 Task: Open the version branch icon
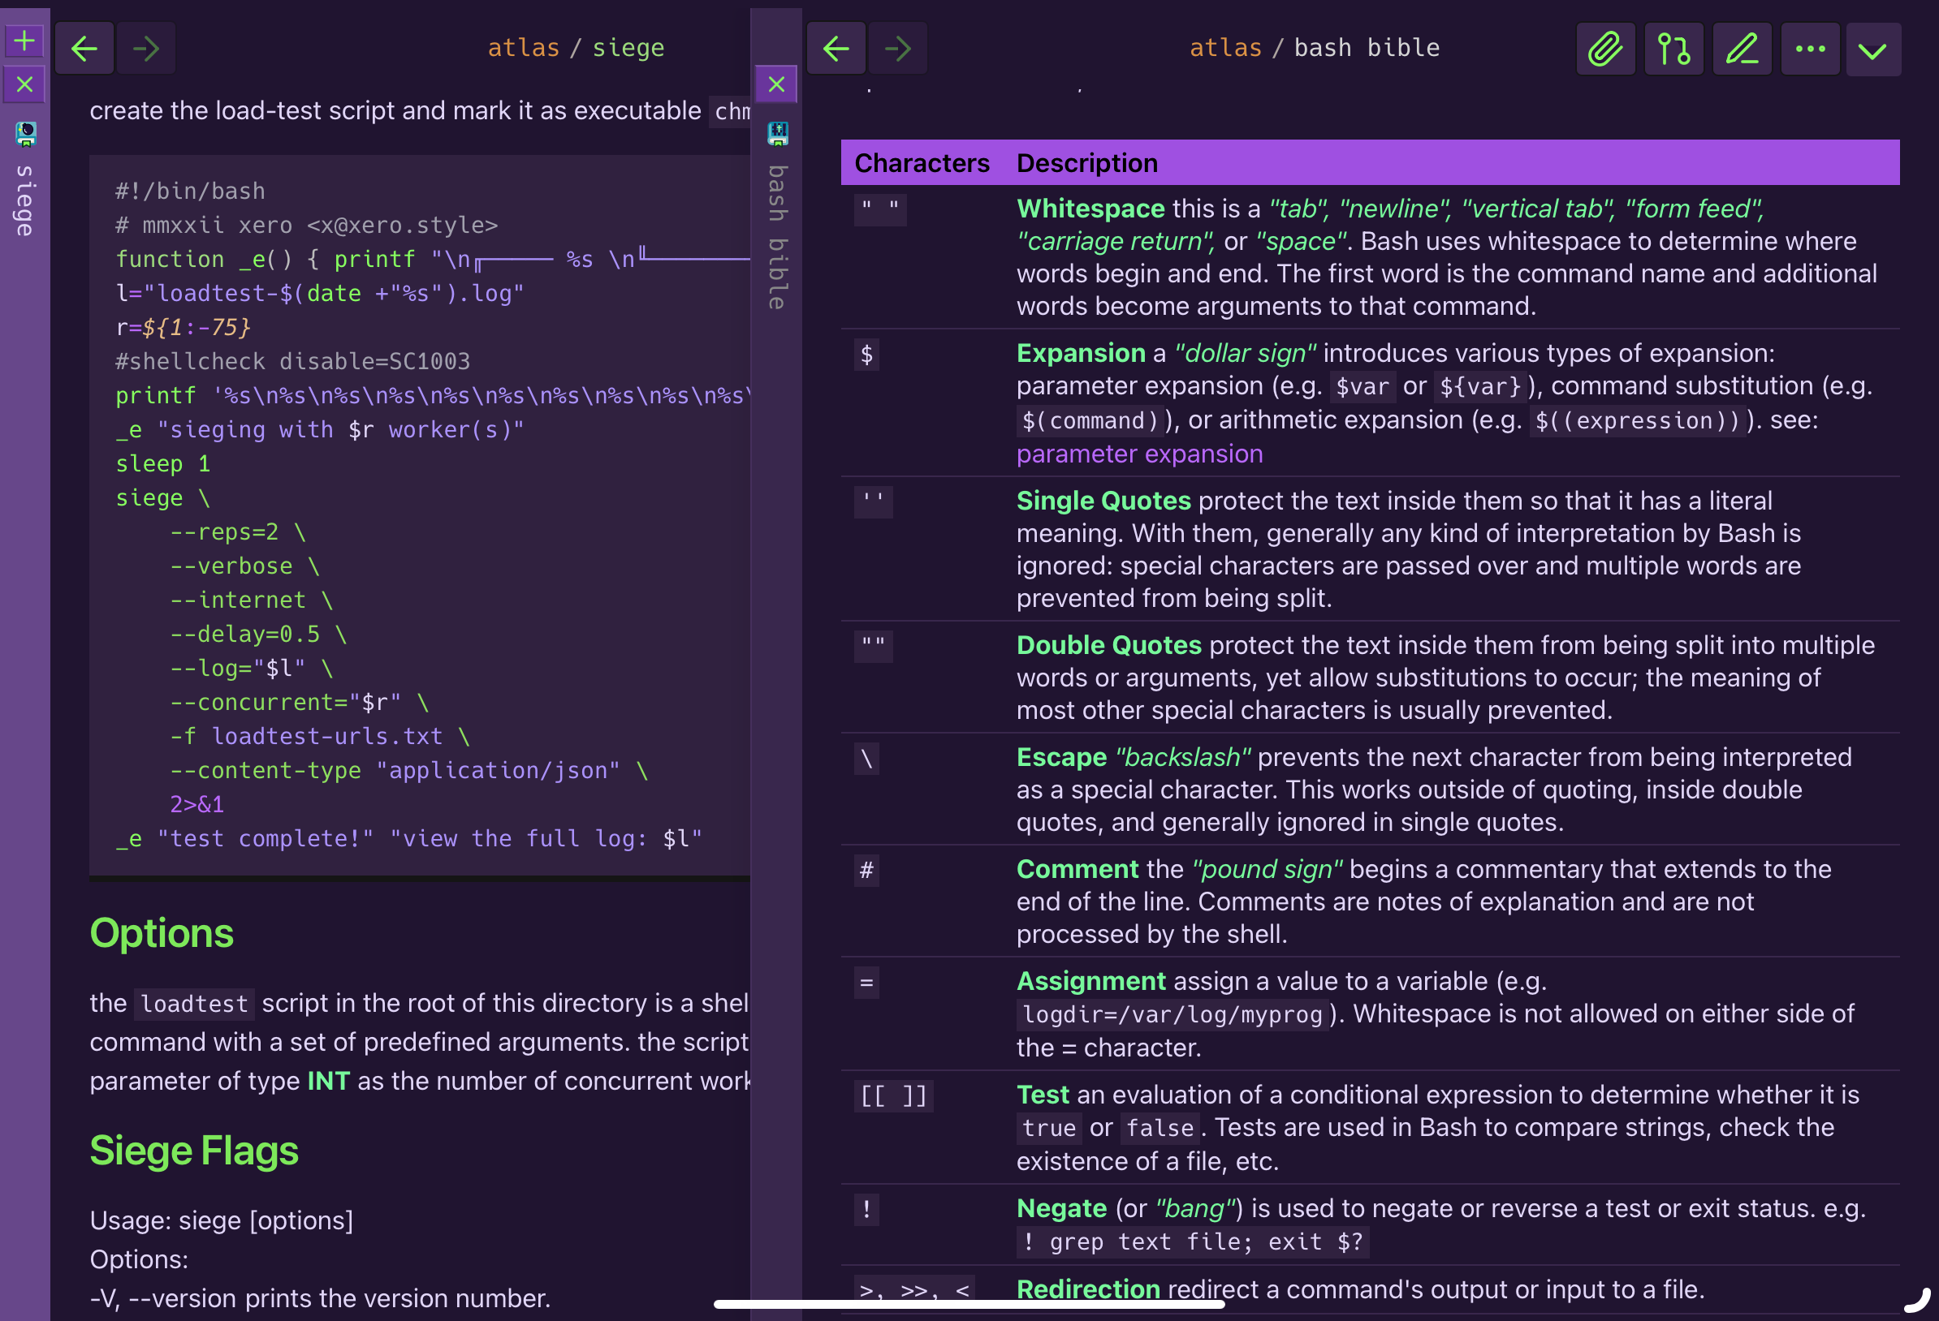pos(1673,49)
